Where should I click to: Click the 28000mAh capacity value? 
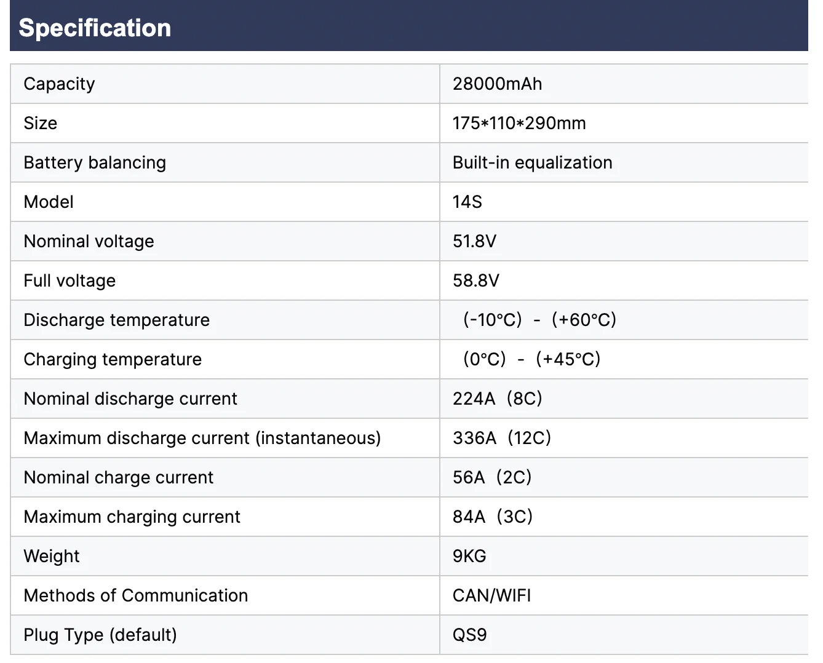click(x=497, y=84)
